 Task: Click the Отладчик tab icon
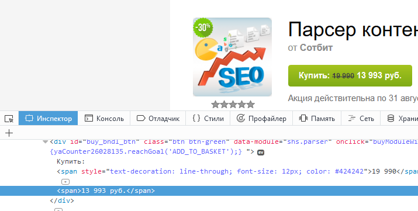tap(141, 118)
